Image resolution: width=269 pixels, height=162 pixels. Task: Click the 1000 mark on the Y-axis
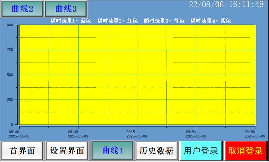(x=9, y=25)
